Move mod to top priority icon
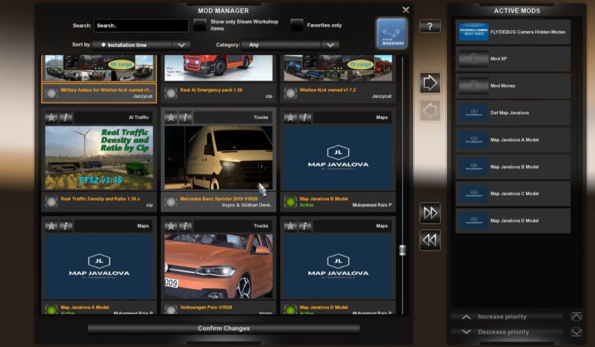 coord(576,317)
